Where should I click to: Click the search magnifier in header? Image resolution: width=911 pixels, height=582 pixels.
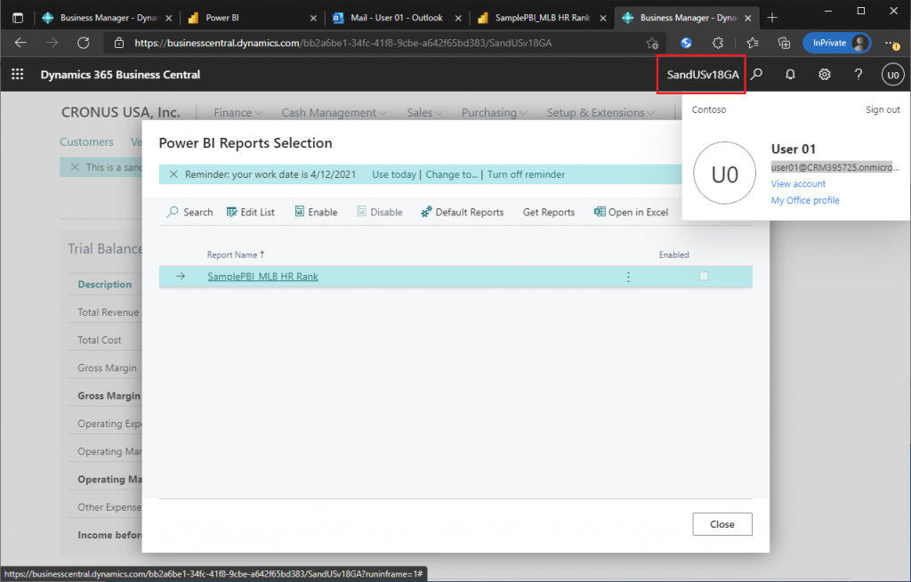pyautogui.click(x=756, y=75)
